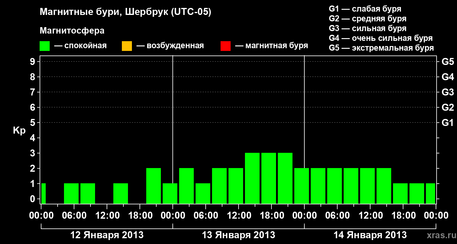Click the 06:00 time label for 13 January

pos(206,216)
